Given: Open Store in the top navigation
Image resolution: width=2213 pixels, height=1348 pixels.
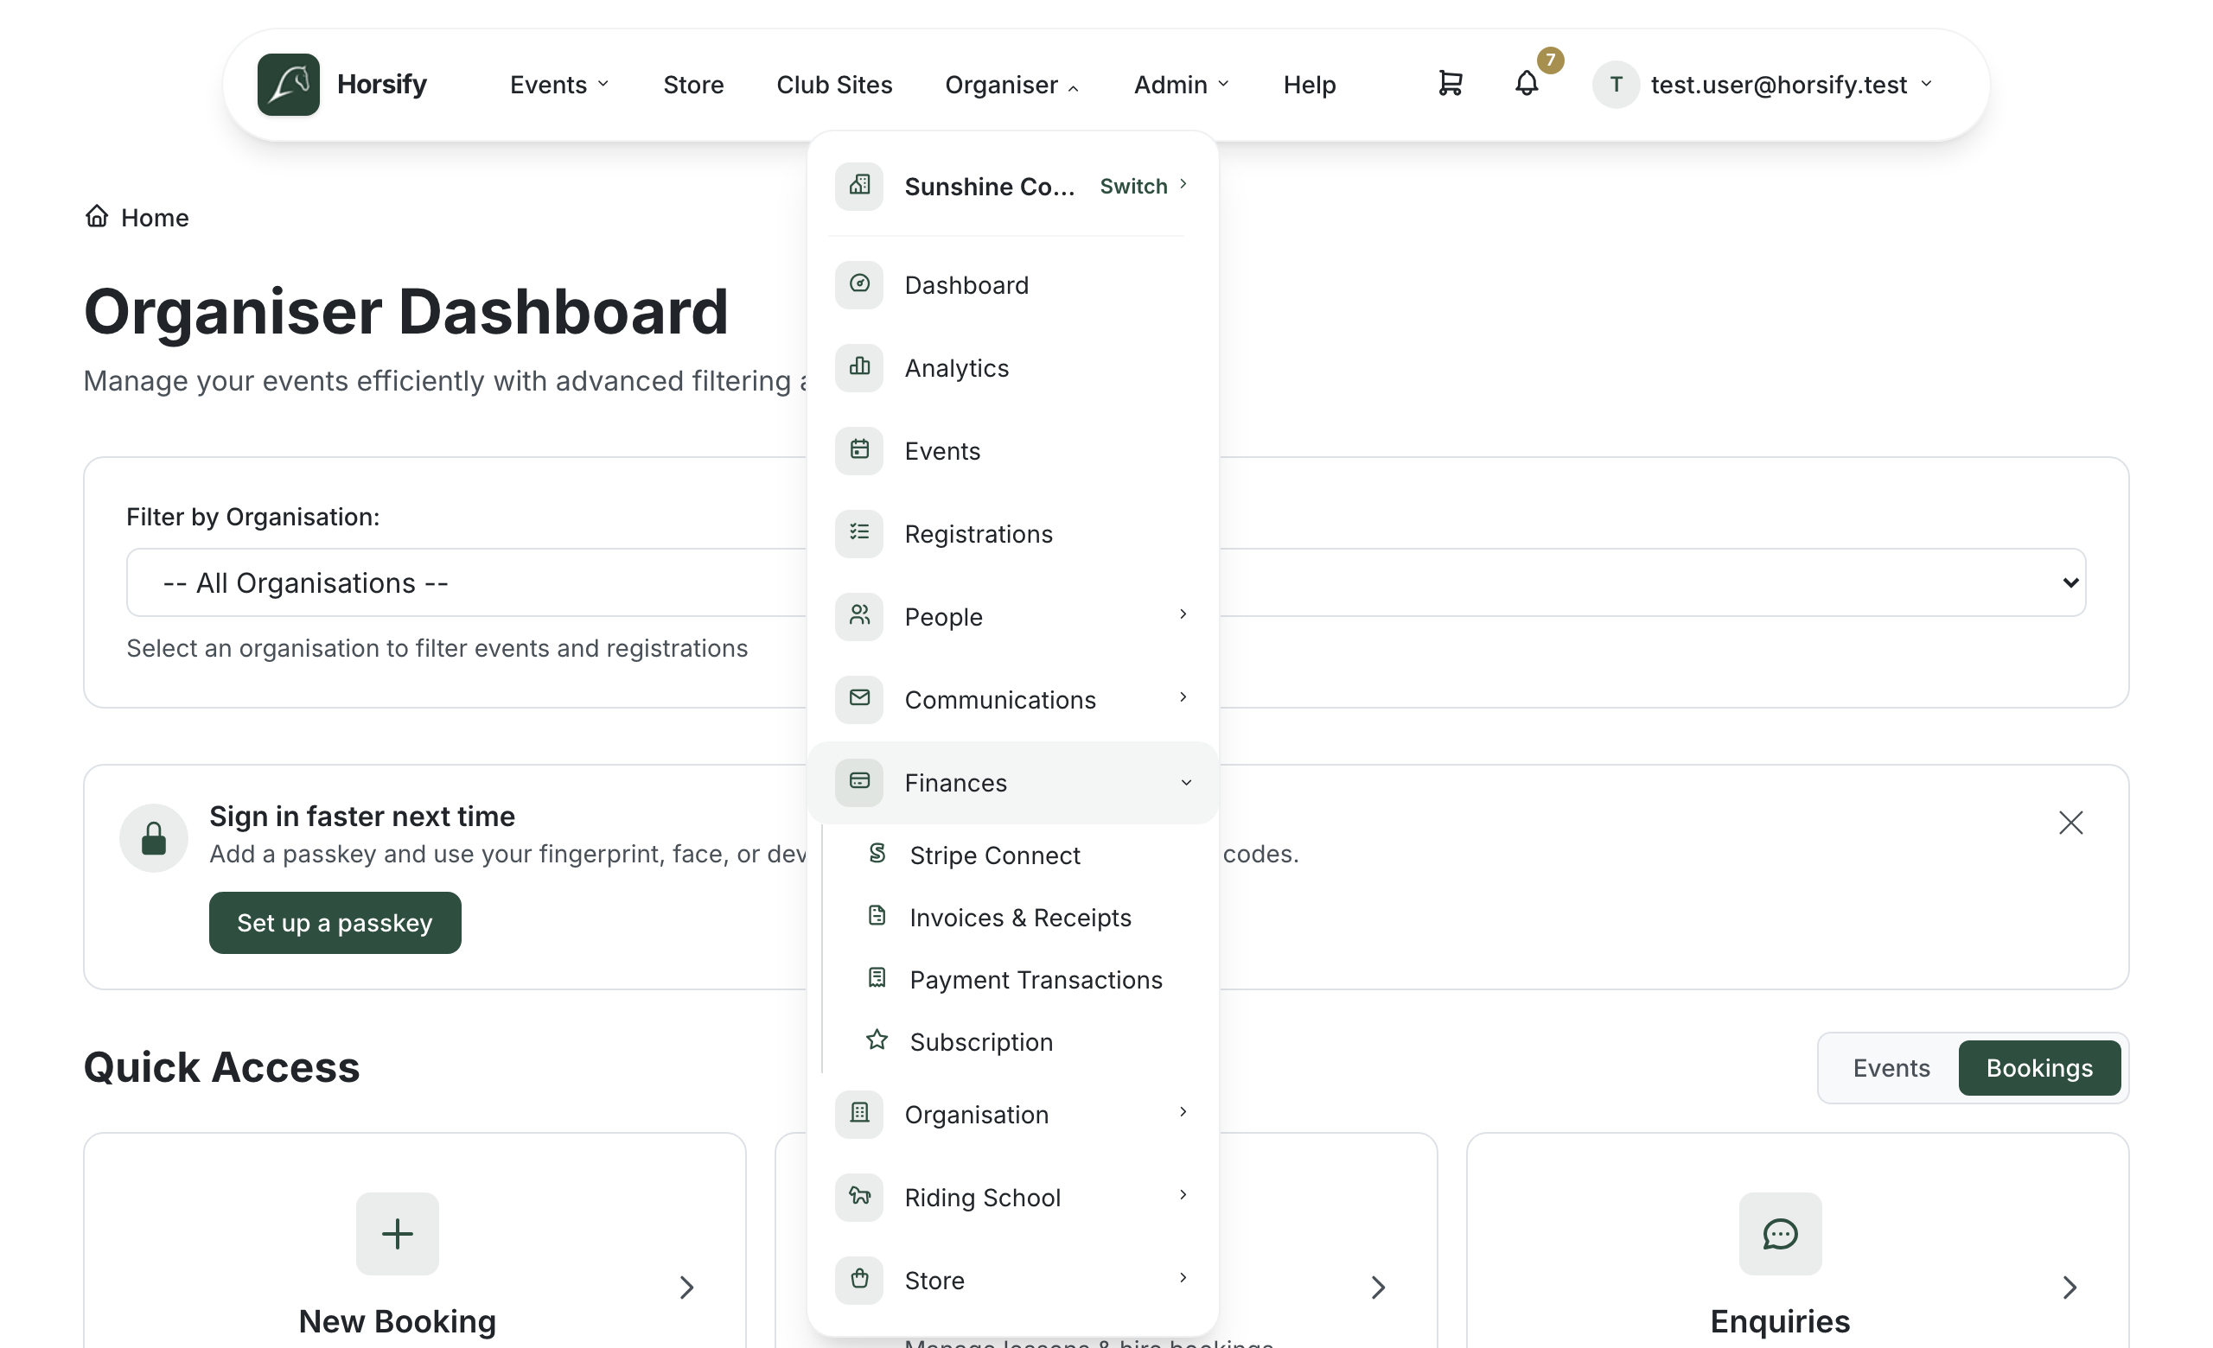Looking at the screenshot, I should click(693, 85).
